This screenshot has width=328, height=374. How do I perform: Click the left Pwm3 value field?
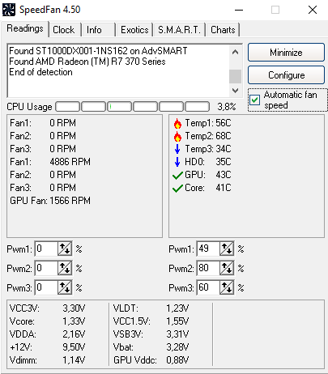point(46,287)
